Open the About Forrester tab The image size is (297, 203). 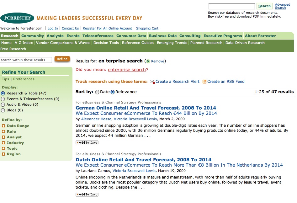click(x=260, y=36)
